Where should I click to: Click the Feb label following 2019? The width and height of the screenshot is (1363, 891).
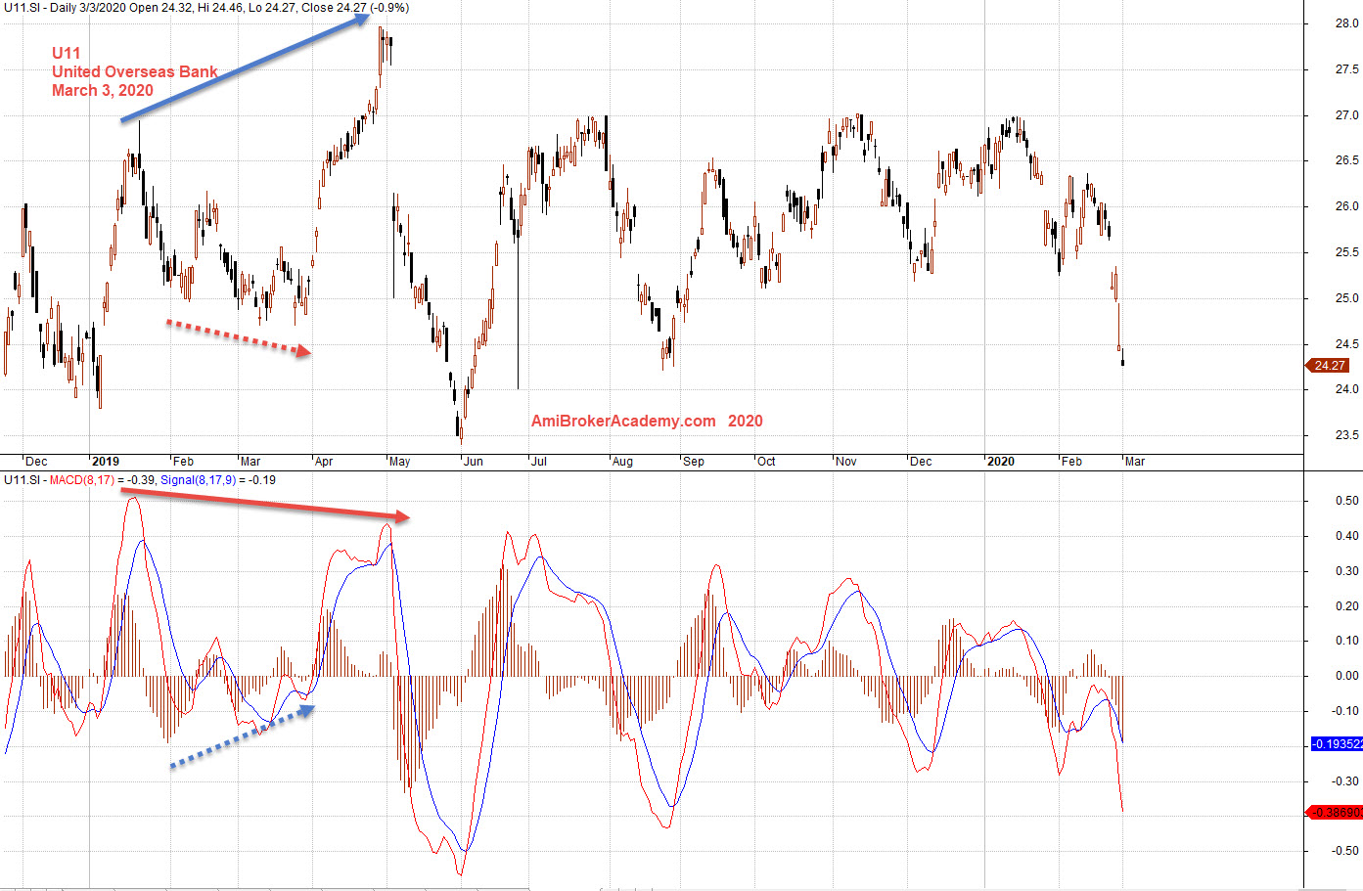[x=183, y=462]
